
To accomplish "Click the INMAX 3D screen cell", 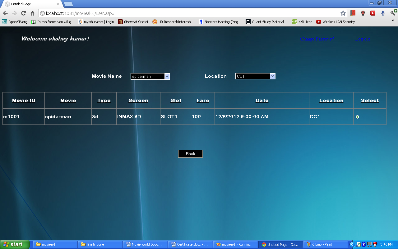I will (138, 117).
